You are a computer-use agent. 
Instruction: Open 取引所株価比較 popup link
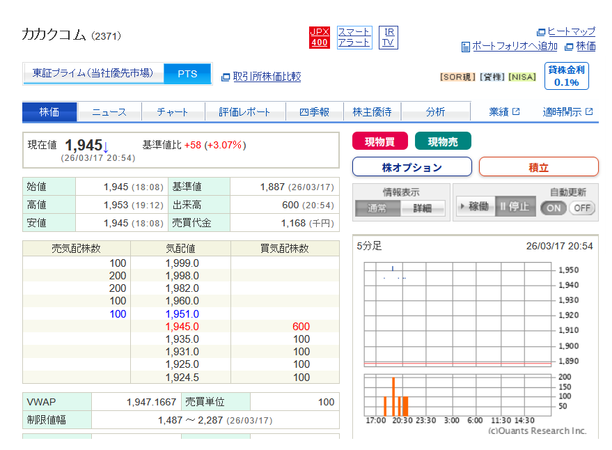pos(266,77)
